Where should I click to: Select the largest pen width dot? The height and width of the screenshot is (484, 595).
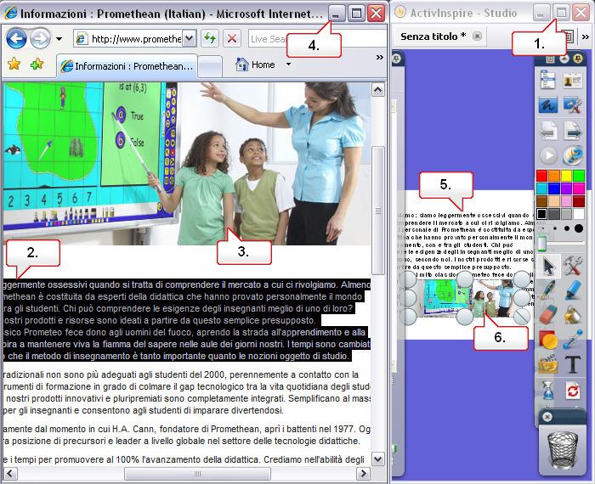pyautogui.click(x=579, y=228)
